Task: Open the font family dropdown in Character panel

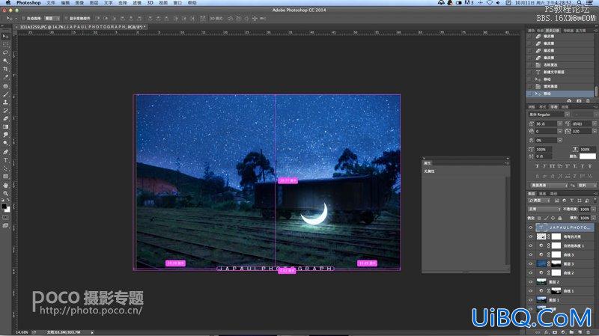Action: tap(568, 114)
